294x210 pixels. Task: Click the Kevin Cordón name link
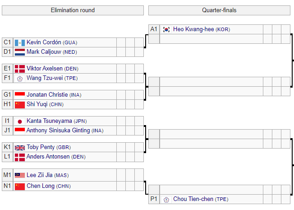pyautogui.click(x=44, y=42)
